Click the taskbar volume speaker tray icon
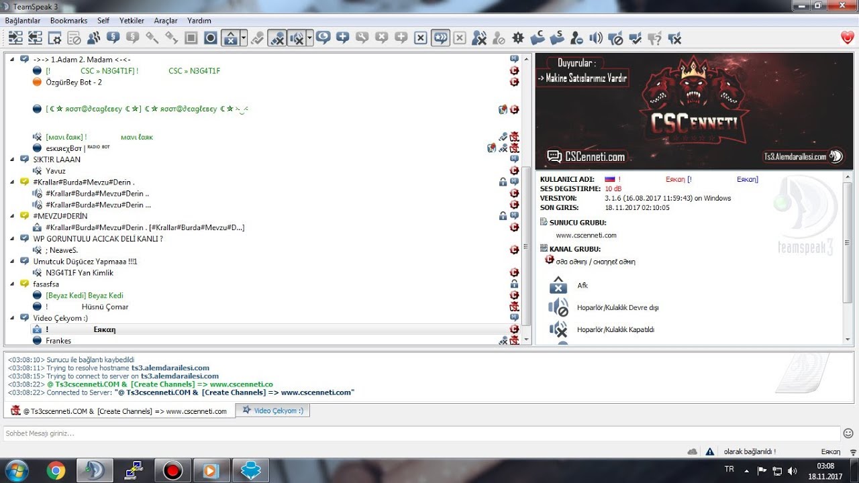Screen dimensions: 859x483 point(793,471)
